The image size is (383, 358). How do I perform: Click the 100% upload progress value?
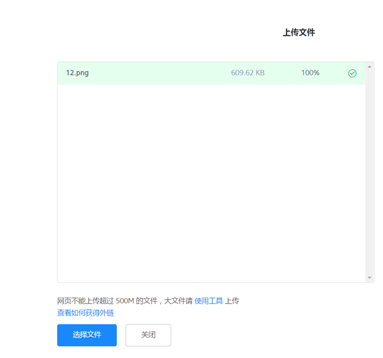click(310, 73)
